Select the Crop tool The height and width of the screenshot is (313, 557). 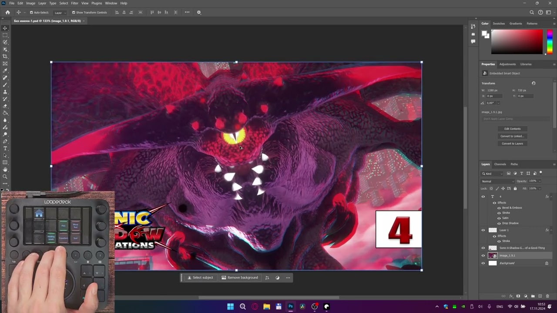pos(5,57)
